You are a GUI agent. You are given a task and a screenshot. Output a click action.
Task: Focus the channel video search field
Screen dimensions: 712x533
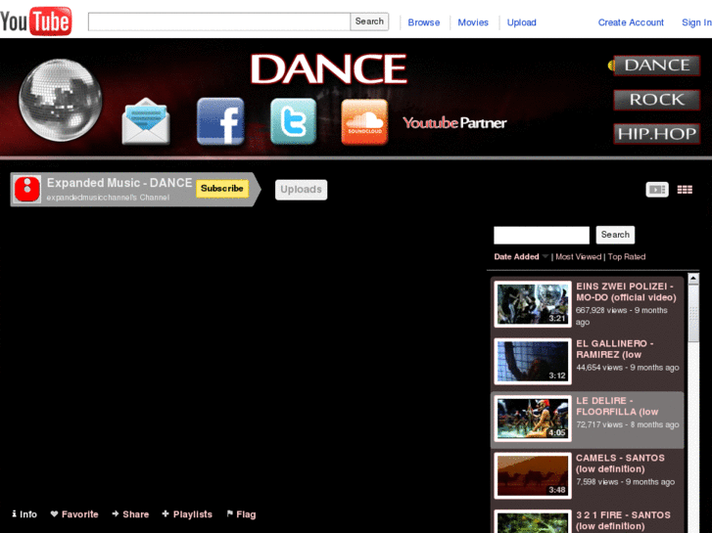click(542, 235)
